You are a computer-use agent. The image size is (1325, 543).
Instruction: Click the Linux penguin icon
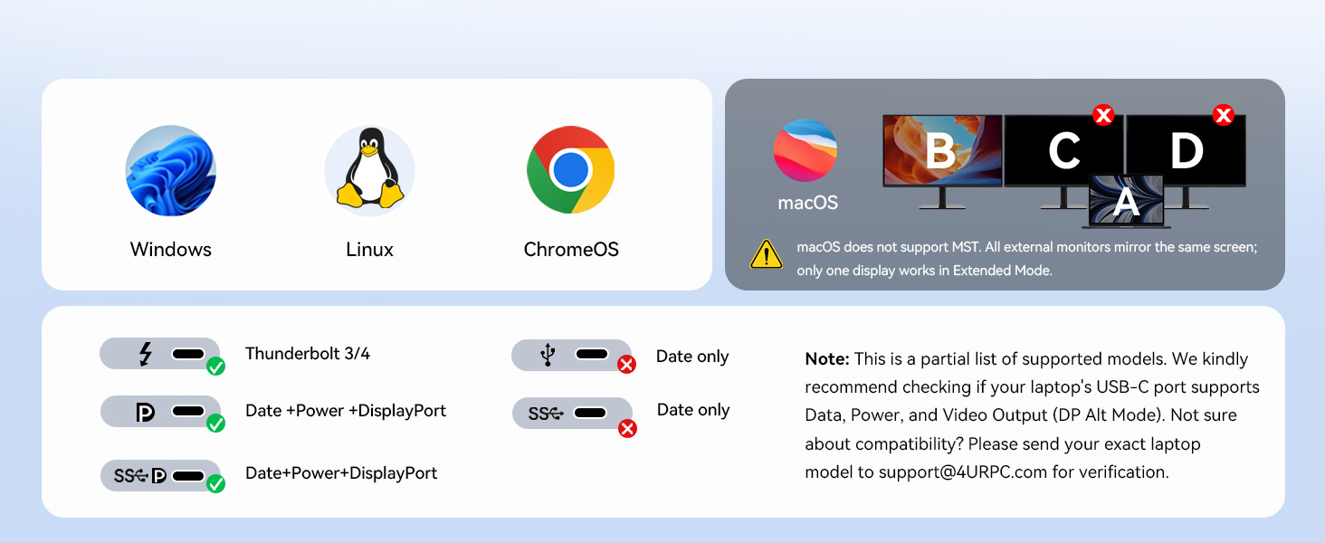pos(370,171)
